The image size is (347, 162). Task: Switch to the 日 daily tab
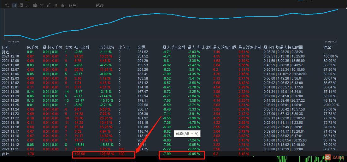pos(14,6)
